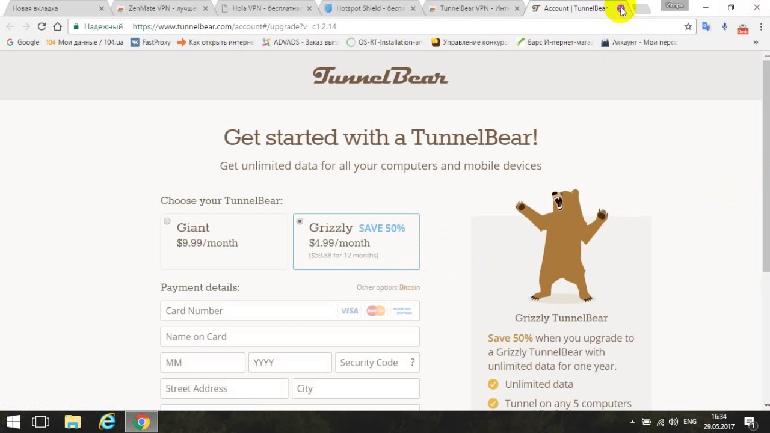Click the Name on Card field
This screenshot has height=433, width=770.
coord(290,337)
